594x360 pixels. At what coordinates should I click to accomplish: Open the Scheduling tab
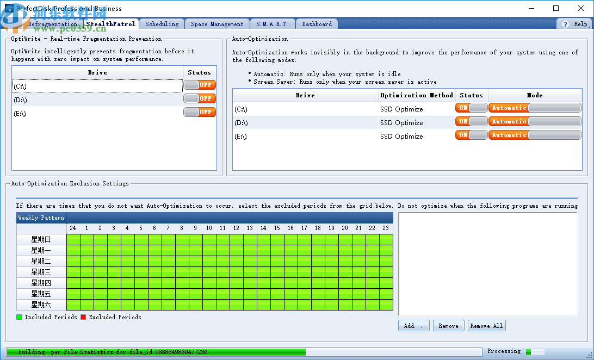(x=163, y=23)
